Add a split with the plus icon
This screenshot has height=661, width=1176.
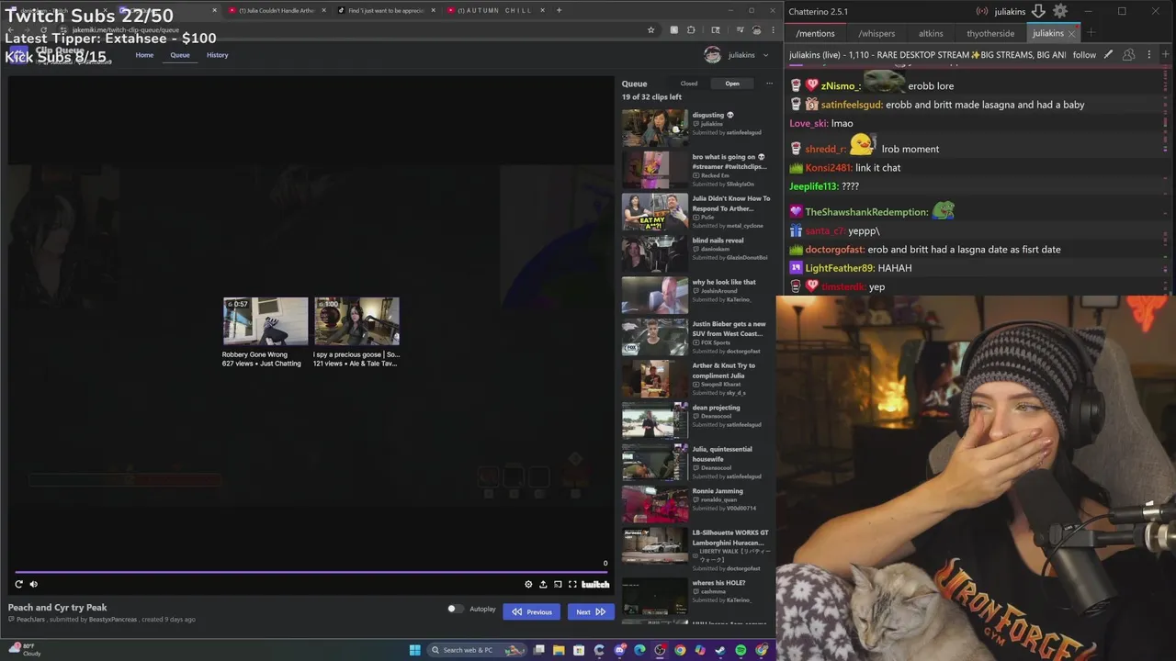pos(1166,55)
